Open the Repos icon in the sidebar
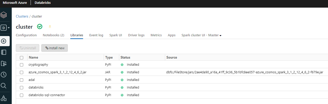Image resolution: width=328 pixels, height=104 pixels. point(4,63)
